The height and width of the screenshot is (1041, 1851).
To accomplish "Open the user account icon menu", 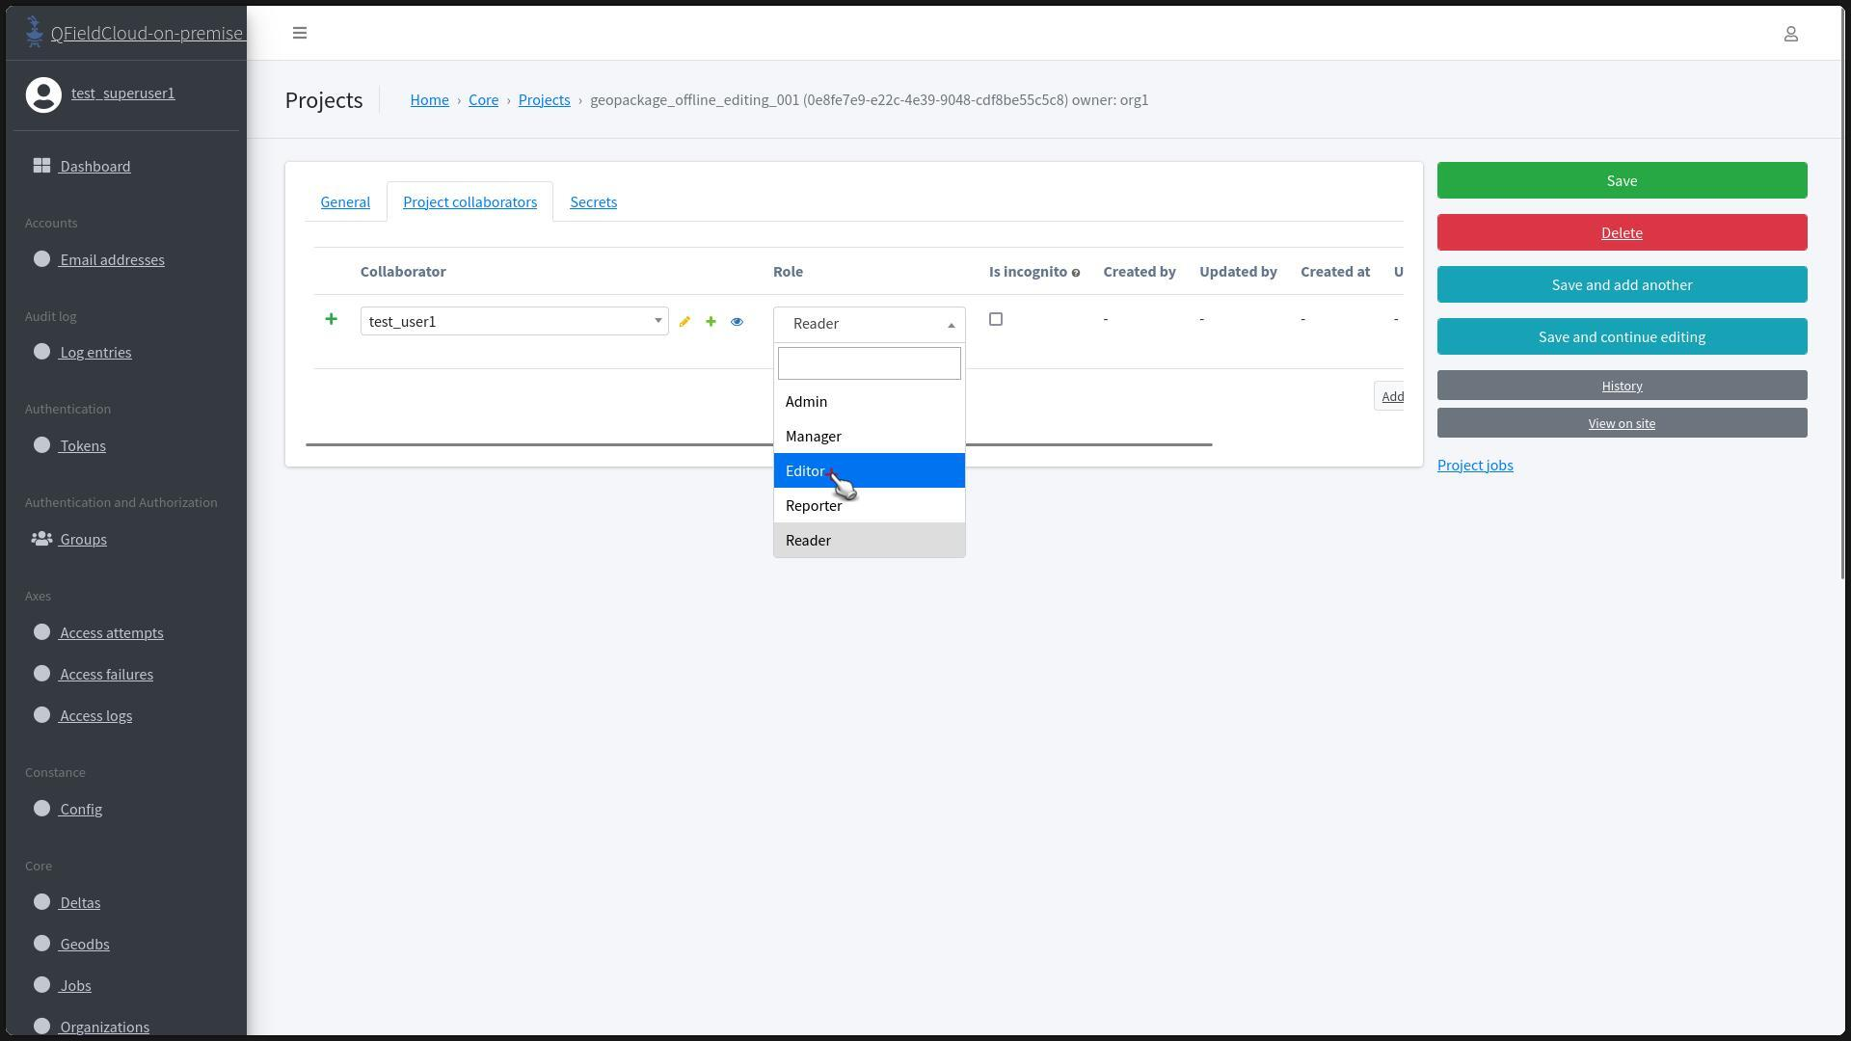I will click(x=1790, y=34).
